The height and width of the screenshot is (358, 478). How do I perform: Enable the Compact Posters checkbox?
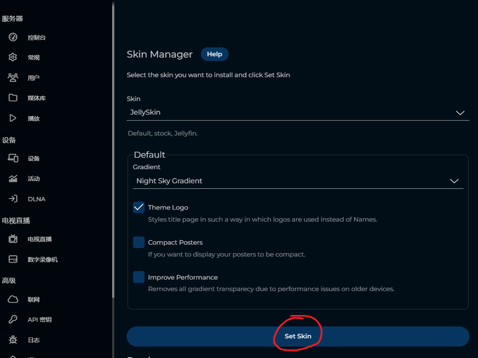click(139, 243)
